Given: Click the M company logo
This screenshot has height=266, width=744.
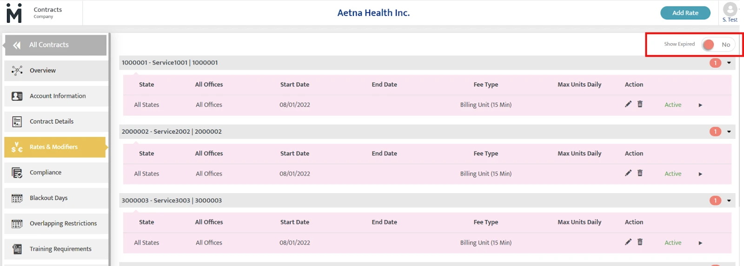Looking at the screenshot, I should tap(14, 13).
